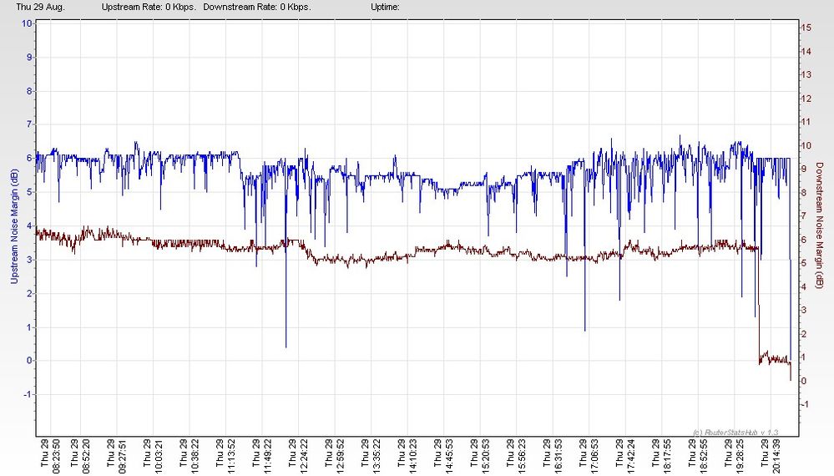The image size is (834, 476).
Task: Click tick value 1 on the Downstream axis
Action: point(804,357)
